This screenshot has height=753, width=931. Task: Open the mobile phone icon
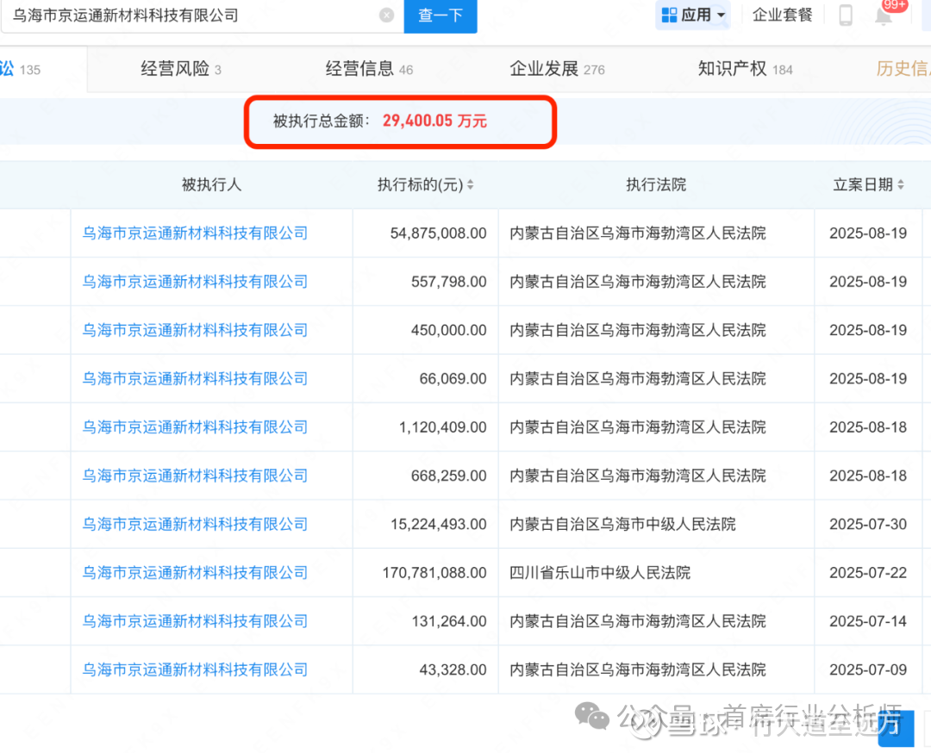coord(846,15)
